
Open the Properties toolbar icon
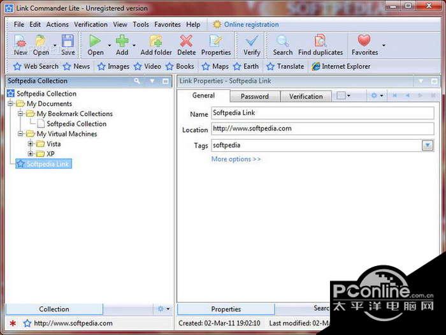pos(216,41)
